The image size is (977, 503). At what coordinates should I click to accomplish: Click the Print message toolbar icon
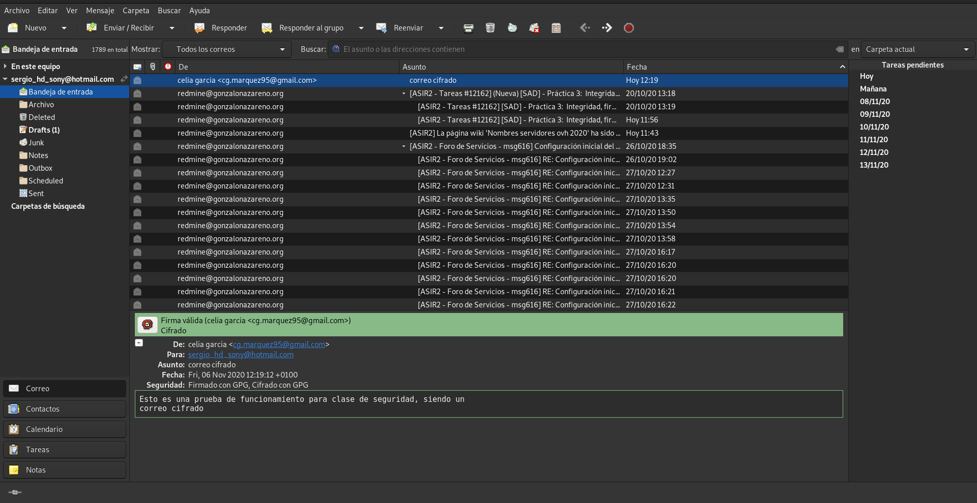(x=468, y=28)
